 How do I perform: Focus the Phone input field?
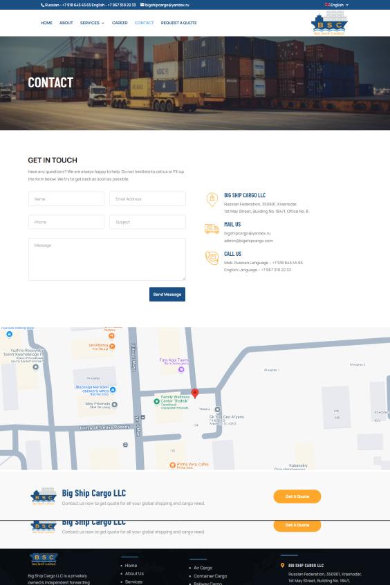66,222
